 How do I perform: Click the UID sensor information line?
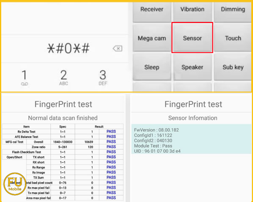157,151
